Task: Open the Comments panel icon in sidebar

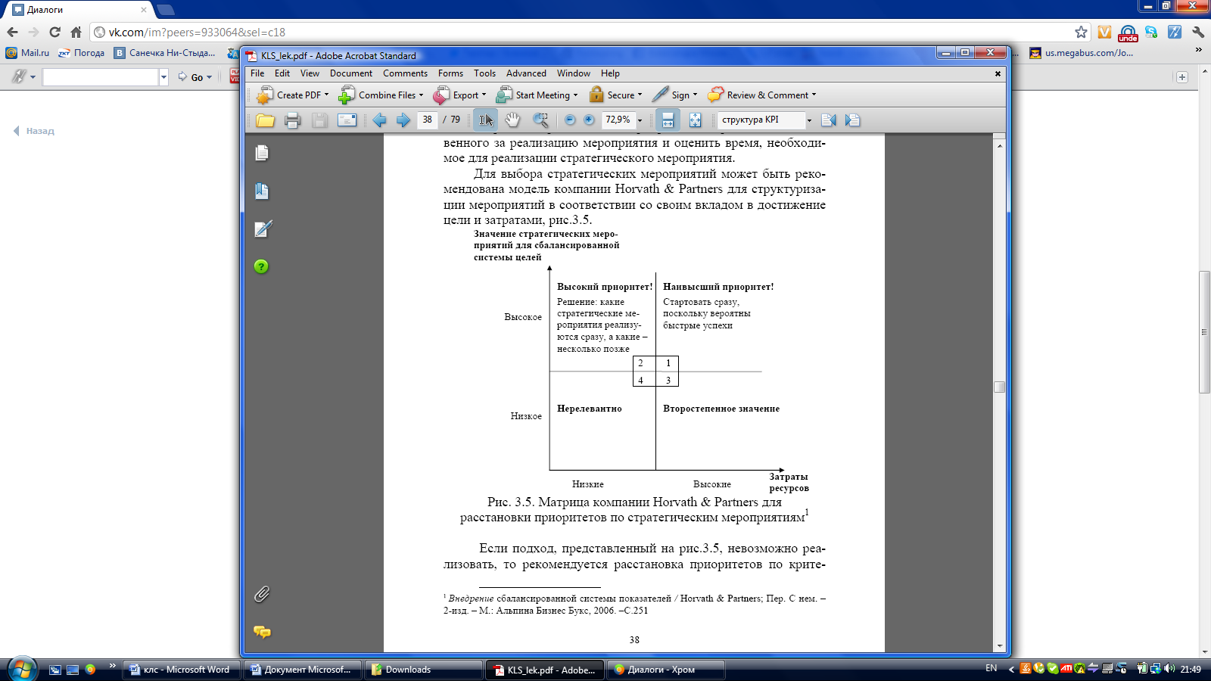Action: tap(262, 632)
